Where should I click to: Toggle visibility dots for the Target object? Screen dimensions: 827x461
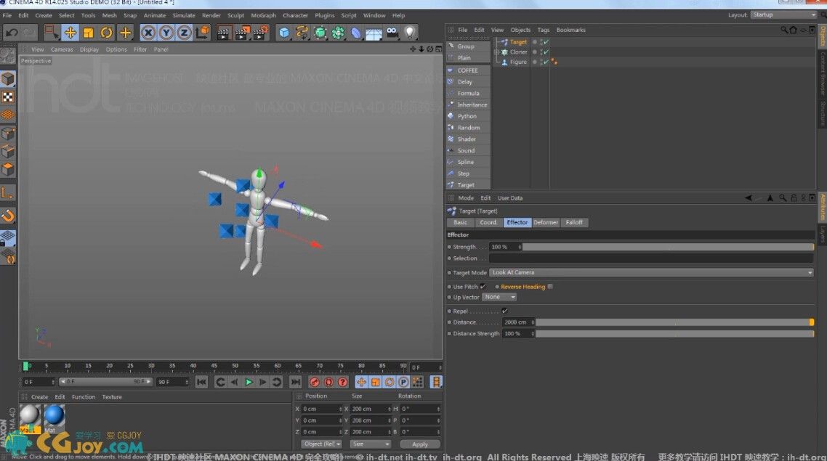541,42
